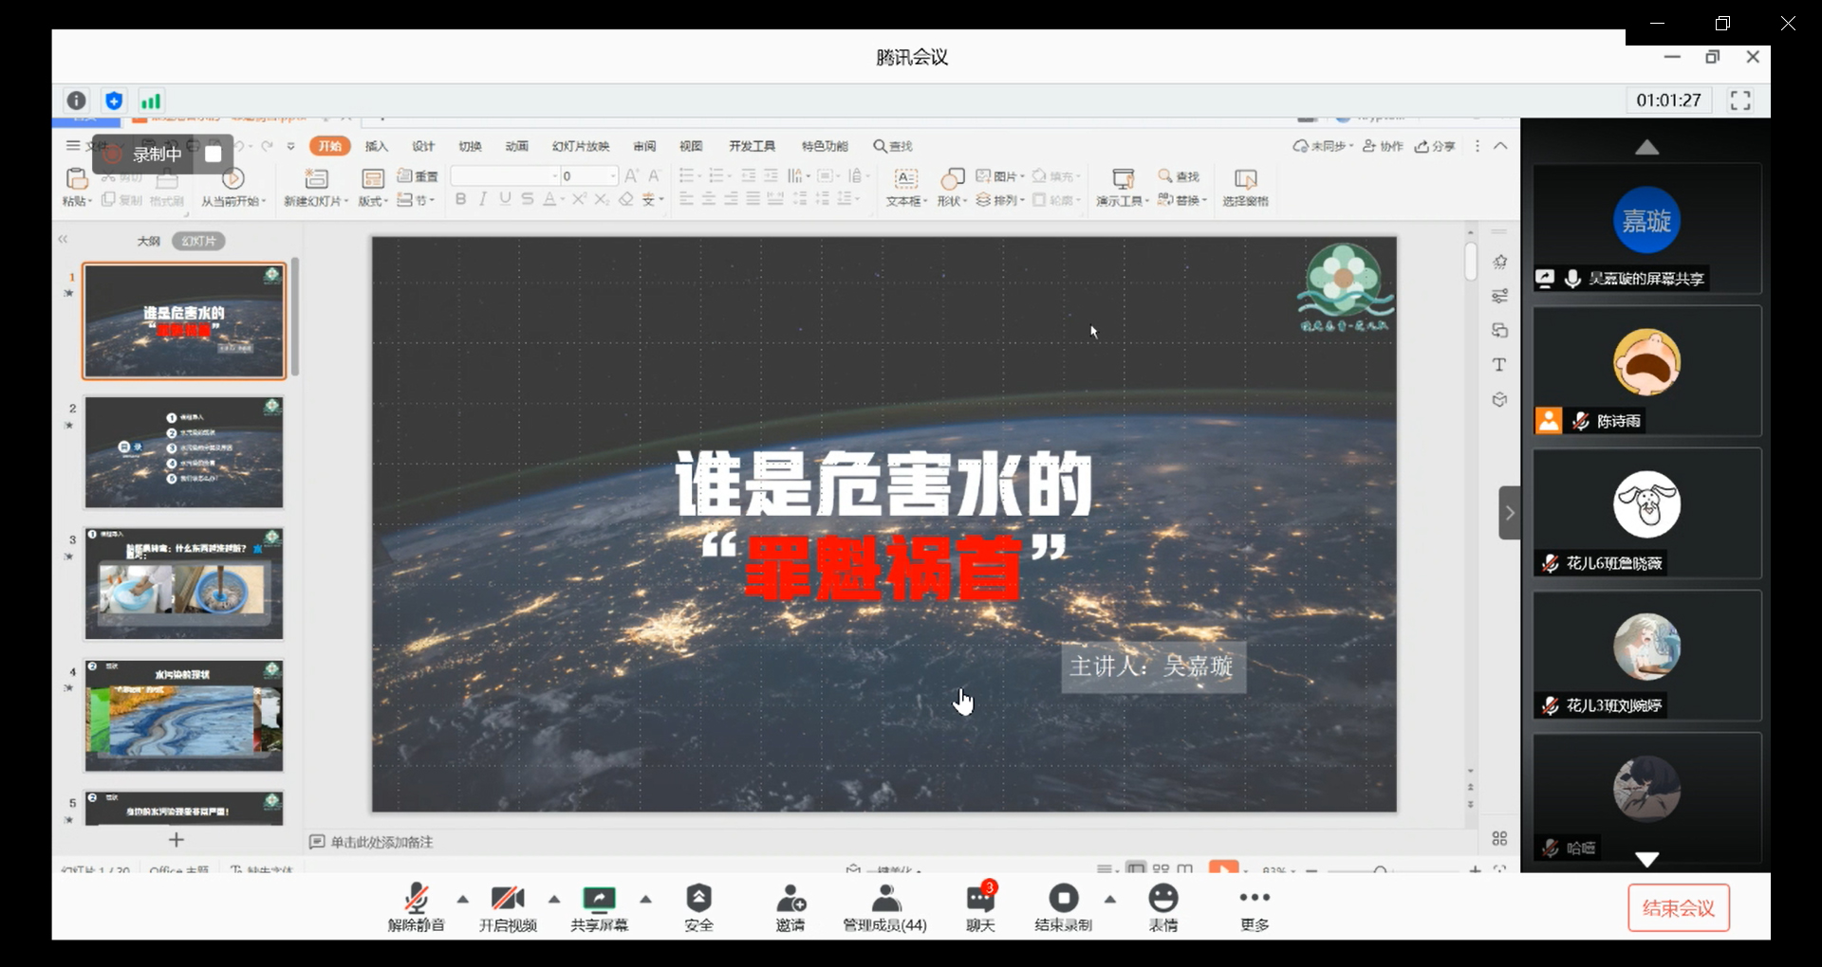
Task: Open the Chat (聊天) panel
Action: tap(980, 907)
